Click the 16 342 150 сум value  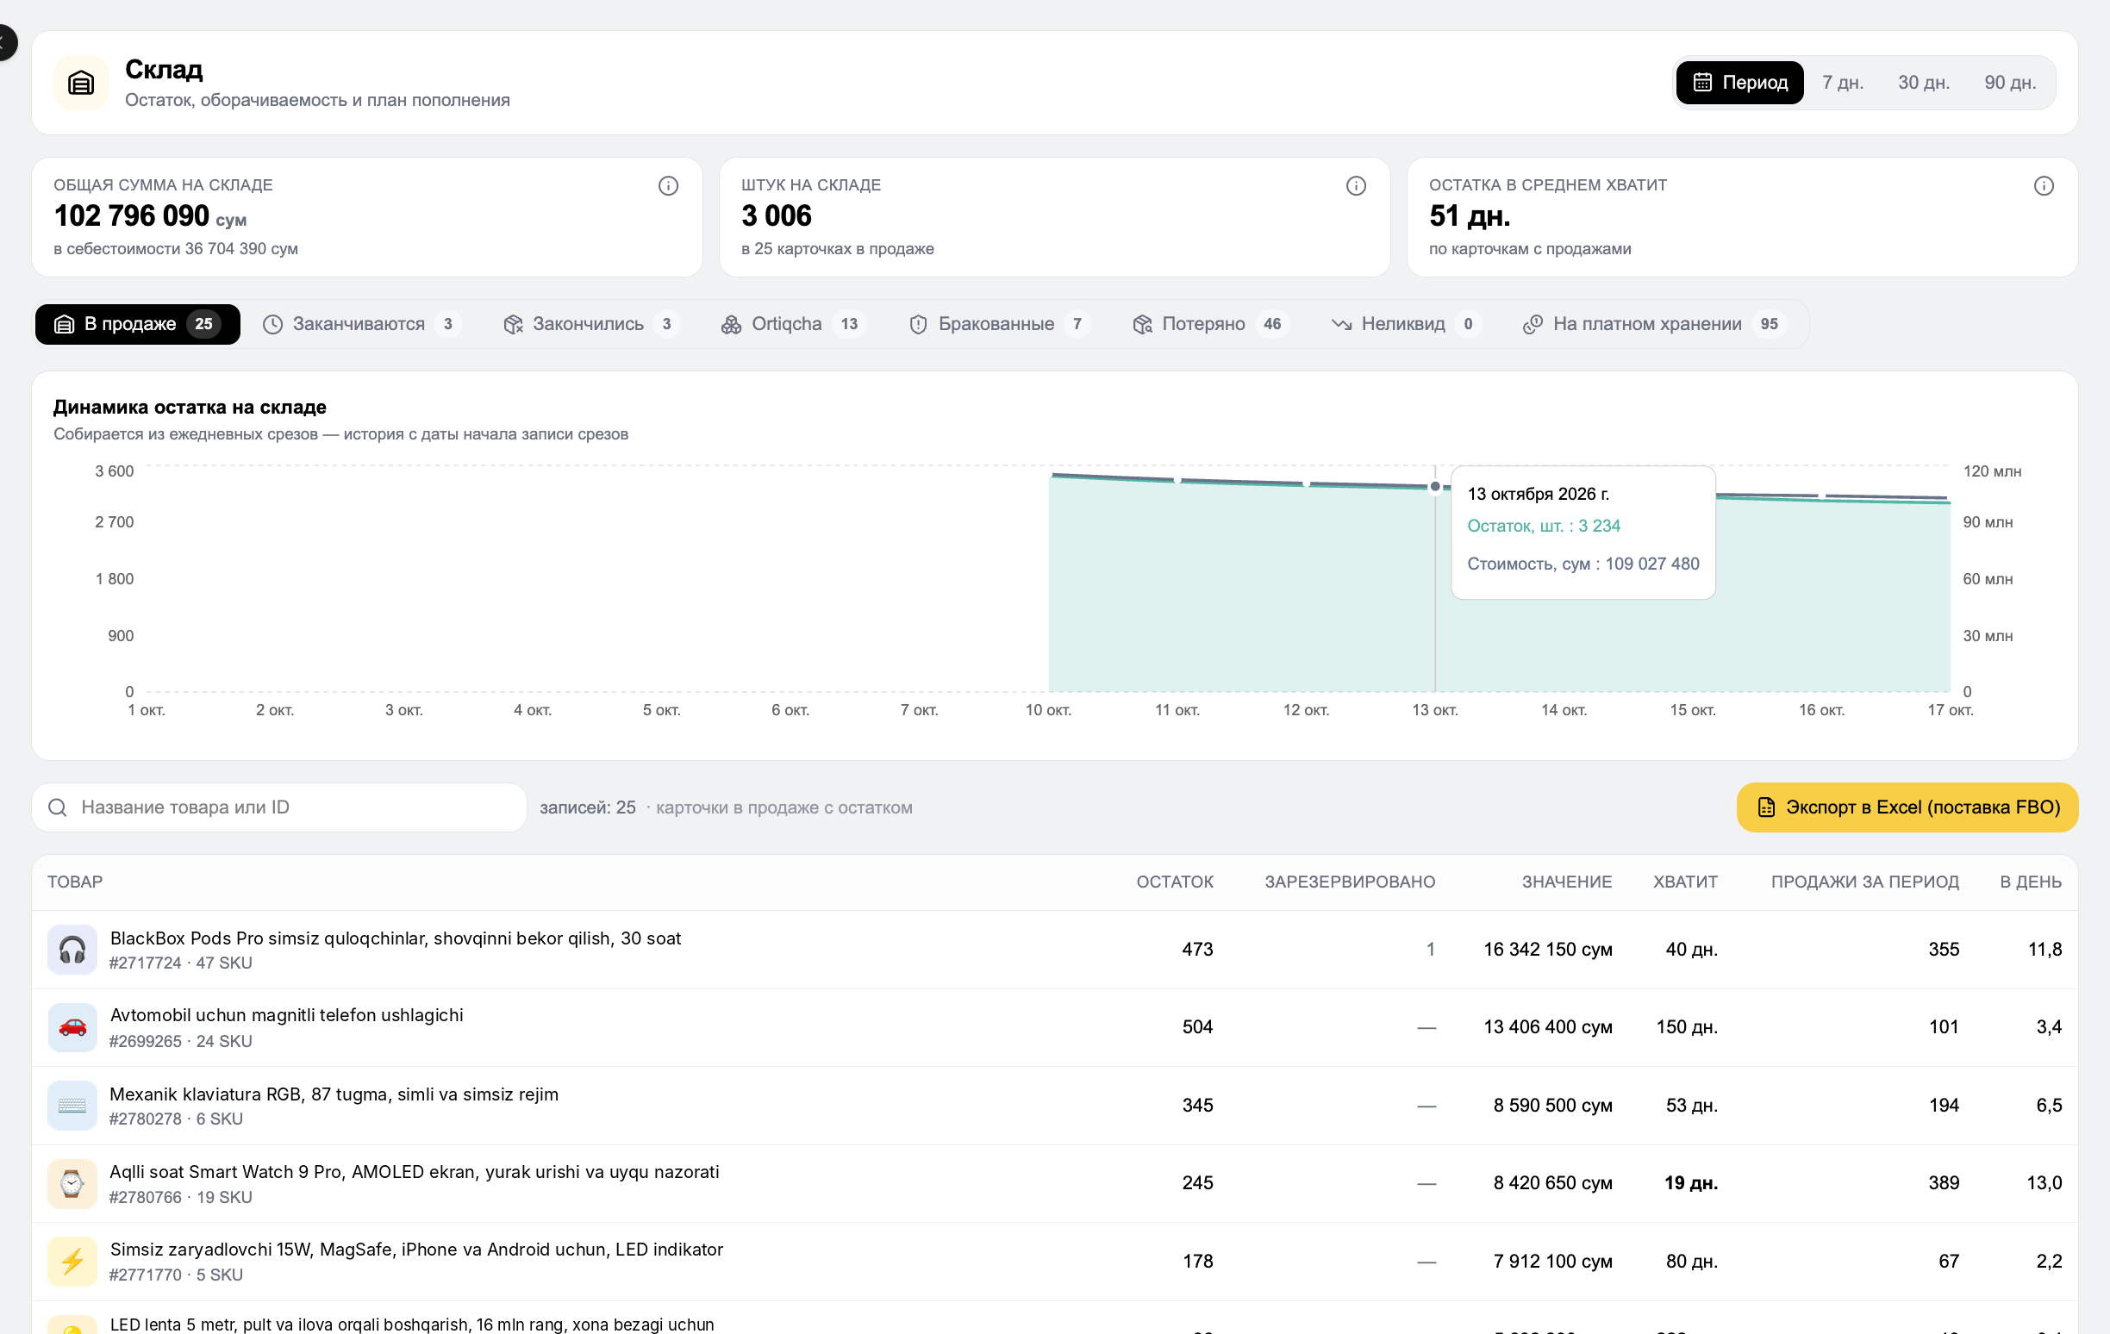[1547, 950]
